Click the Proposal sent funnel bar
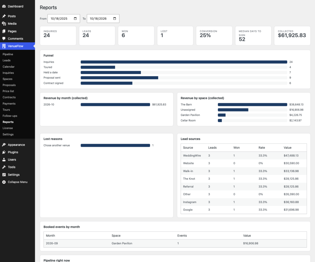The image size is (315, 262). [119, 78]
